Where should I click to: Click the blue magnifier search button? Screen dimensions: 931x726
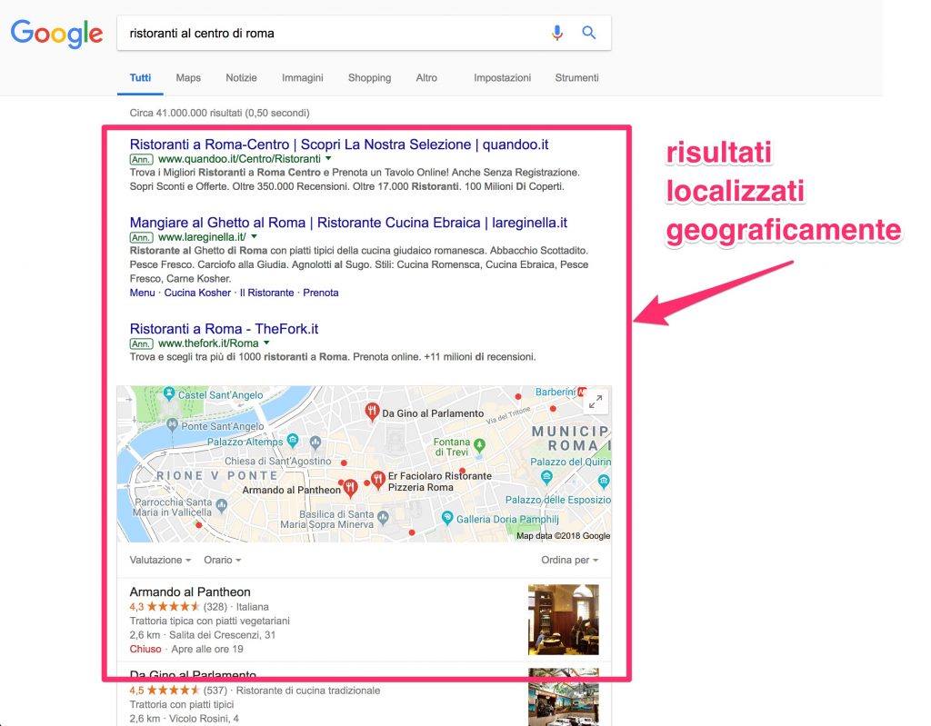588,33
